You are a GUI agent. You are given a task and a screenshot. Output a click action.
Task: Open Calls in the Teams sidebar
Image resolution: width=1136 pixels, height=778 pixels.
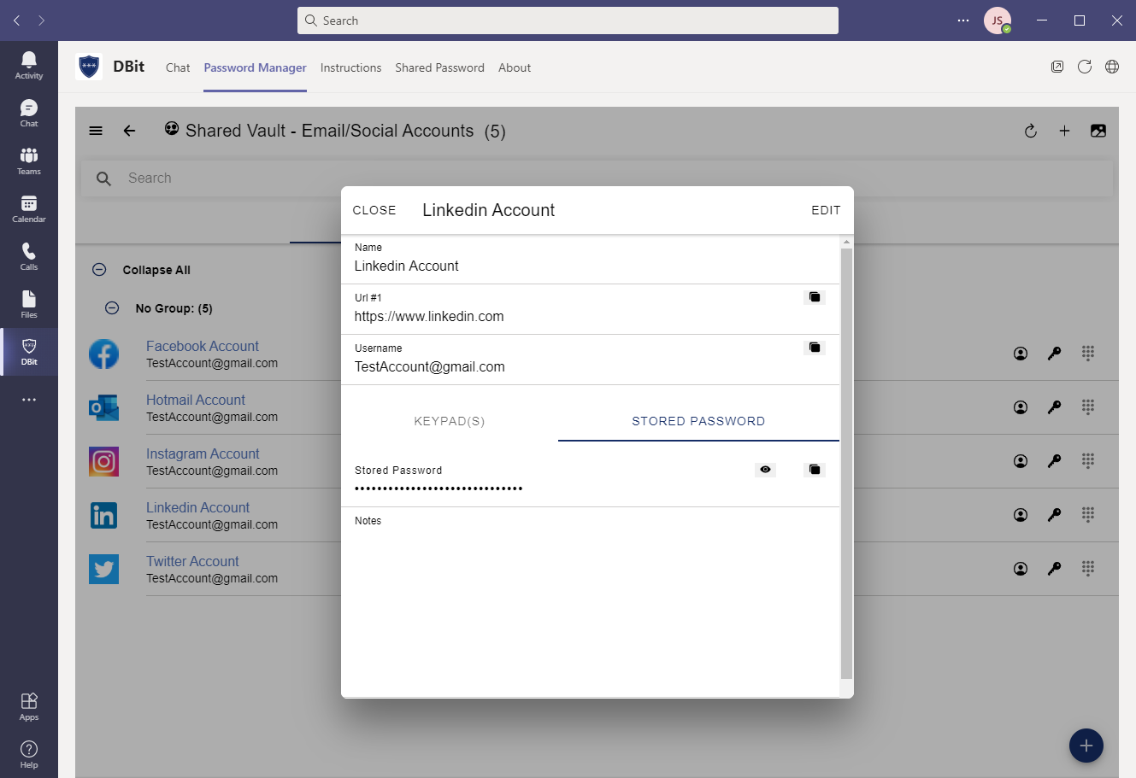coord(29,256)
